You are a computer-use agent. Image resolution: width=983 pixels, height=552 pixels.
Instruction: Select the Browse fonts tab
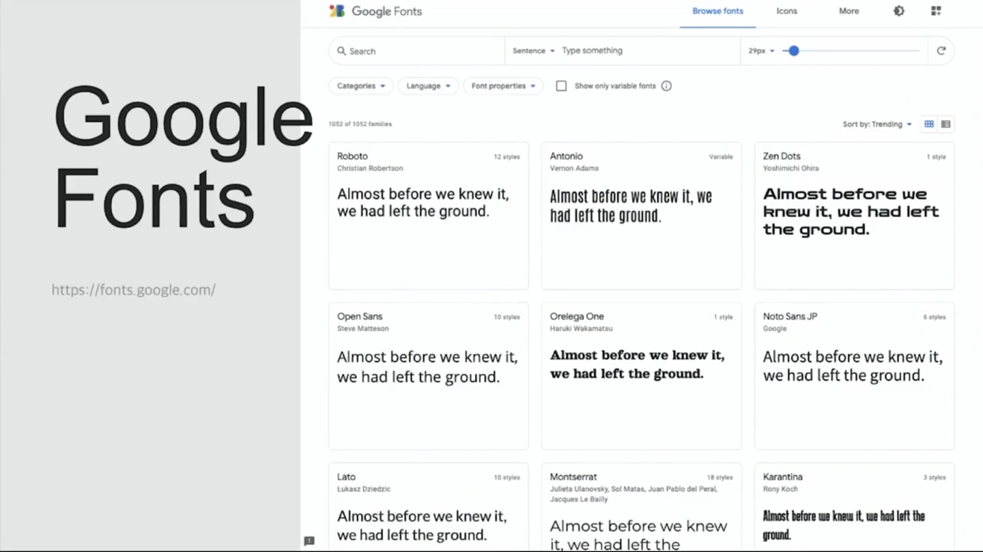click(717, 11)
